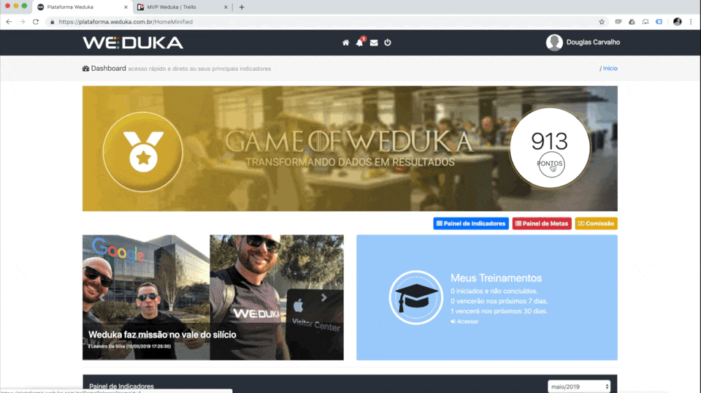Go to home via house icon
The height and width of the screenshot is (393, 701).
(x=345, y=42)
